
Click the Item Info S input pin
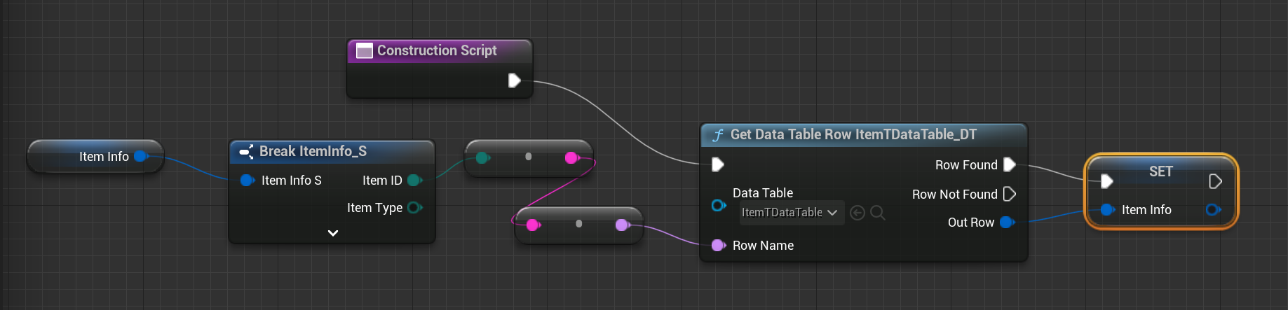tap(247, 181)
